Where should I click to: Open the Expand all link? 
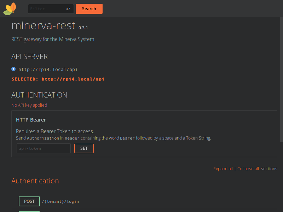click(x=223, y=169)
